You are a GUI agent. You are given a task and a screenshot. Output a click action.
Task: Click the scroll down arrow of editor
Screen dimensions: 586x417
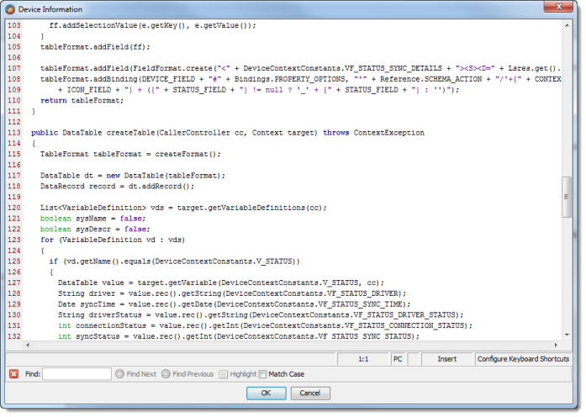coord(567,335)
